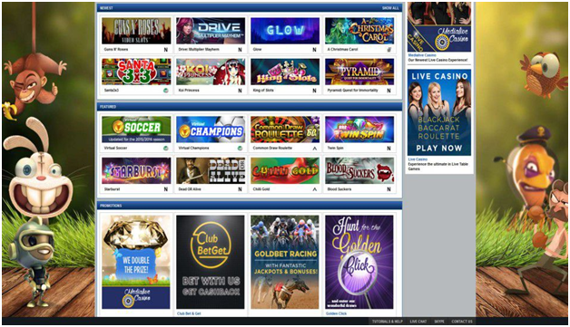The image size is (570, 327).
Task: Open the Koi Princess game thumbnail
Action: coord(211,72)
